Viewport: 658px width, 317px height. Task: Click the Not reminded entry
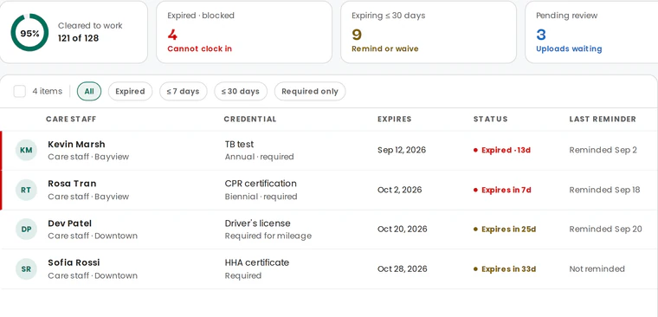[x=597, y=268]
